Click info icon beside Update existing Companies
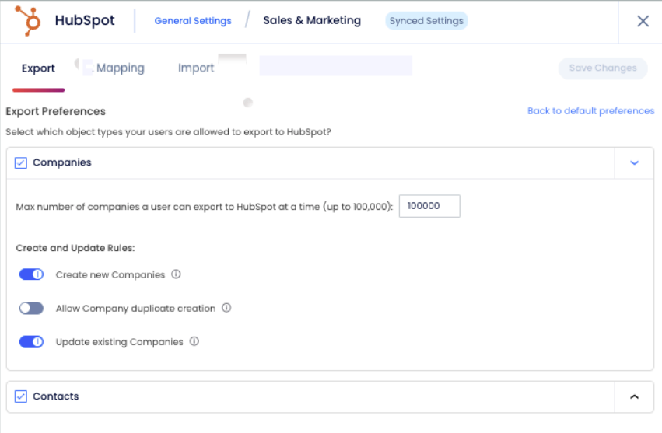Image resolution: width=662 pixels, height=433 pixels. 194,341
